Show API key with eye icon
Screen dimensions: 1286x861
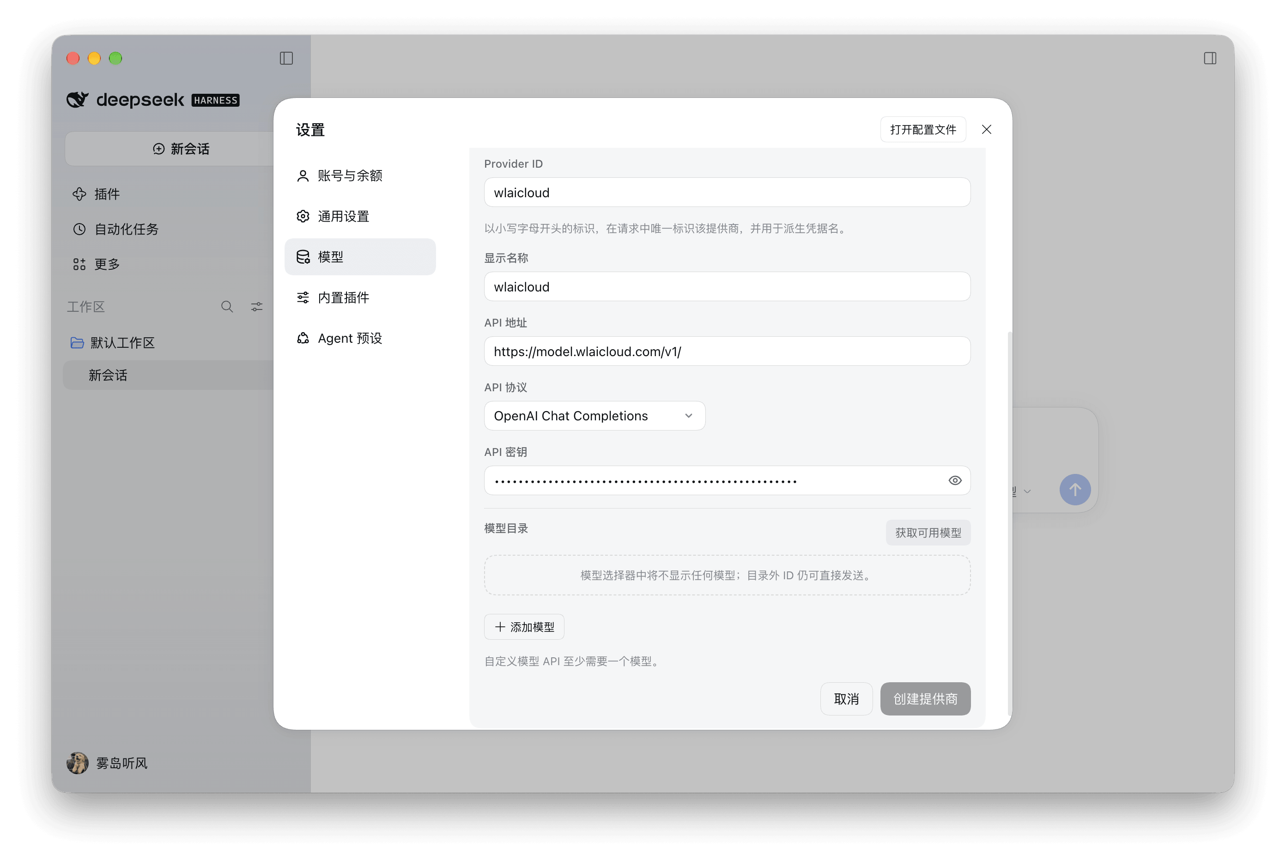(955, 480)
